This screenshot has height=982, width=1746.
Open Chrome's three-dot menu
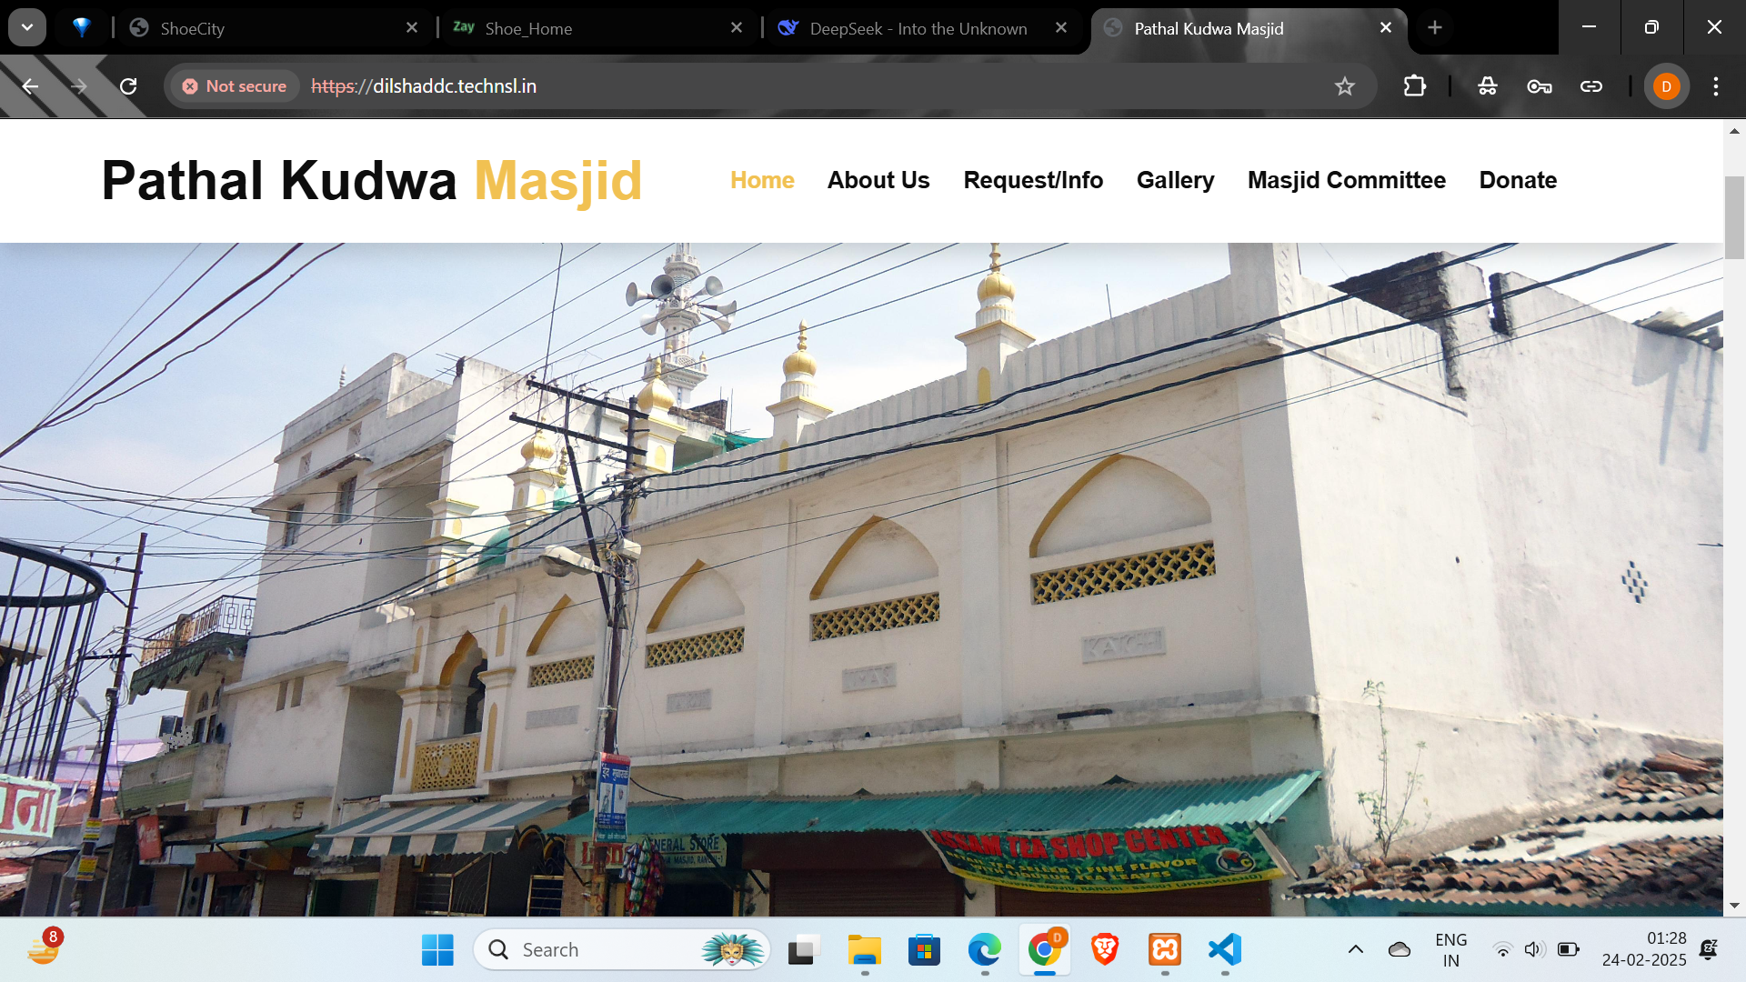click(x=1715, y=86)
